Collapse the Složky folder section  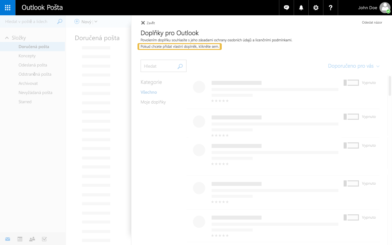click(7, 38)
